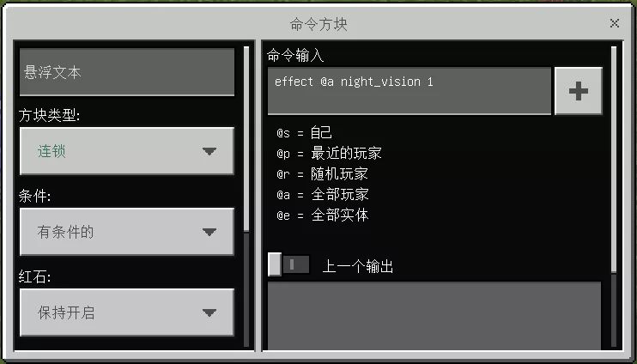Click the left panel scrollbar handle
Screen dimensions: 637x364
pos(246,139)
